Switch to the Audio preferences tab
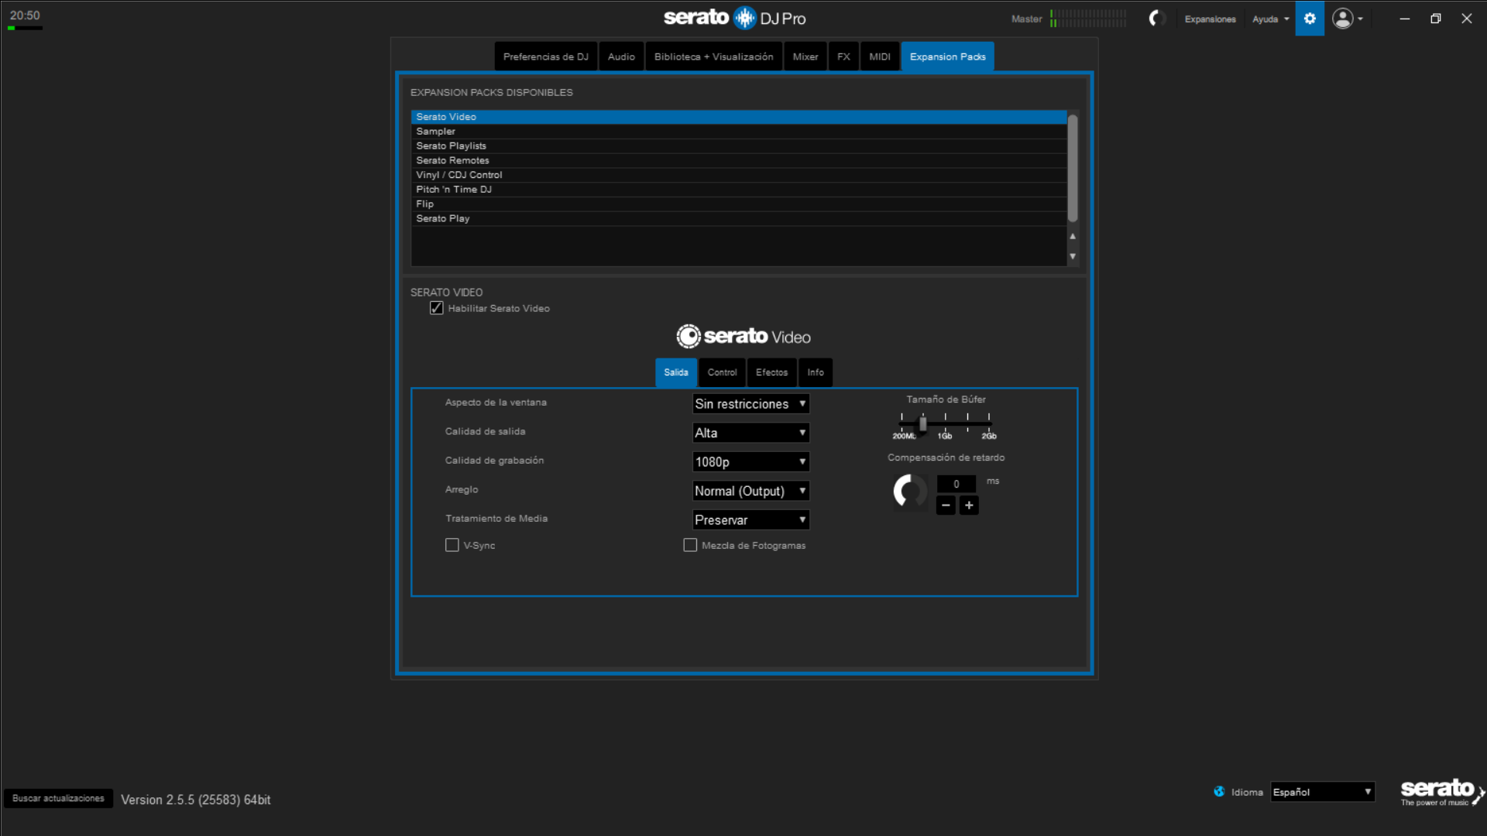This screenshot has height=836, width=1487. tap(621, 57)
